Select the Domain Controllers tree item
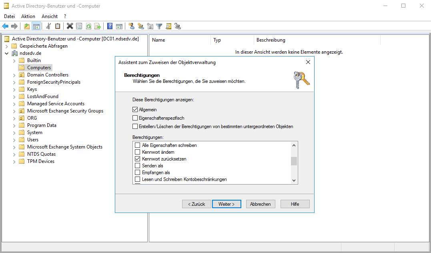 coord(48,75)
